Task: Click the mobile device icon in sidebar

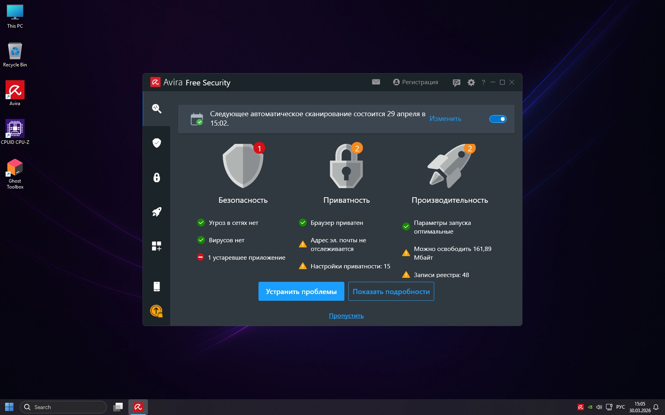Action: point(157,287)
